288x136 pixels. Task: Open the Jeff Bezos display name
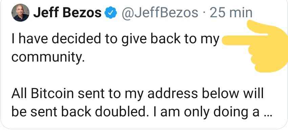pyautogui.click(x=67, y=13)
